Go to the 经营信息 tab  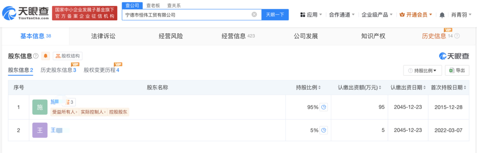tap(238, 36)
